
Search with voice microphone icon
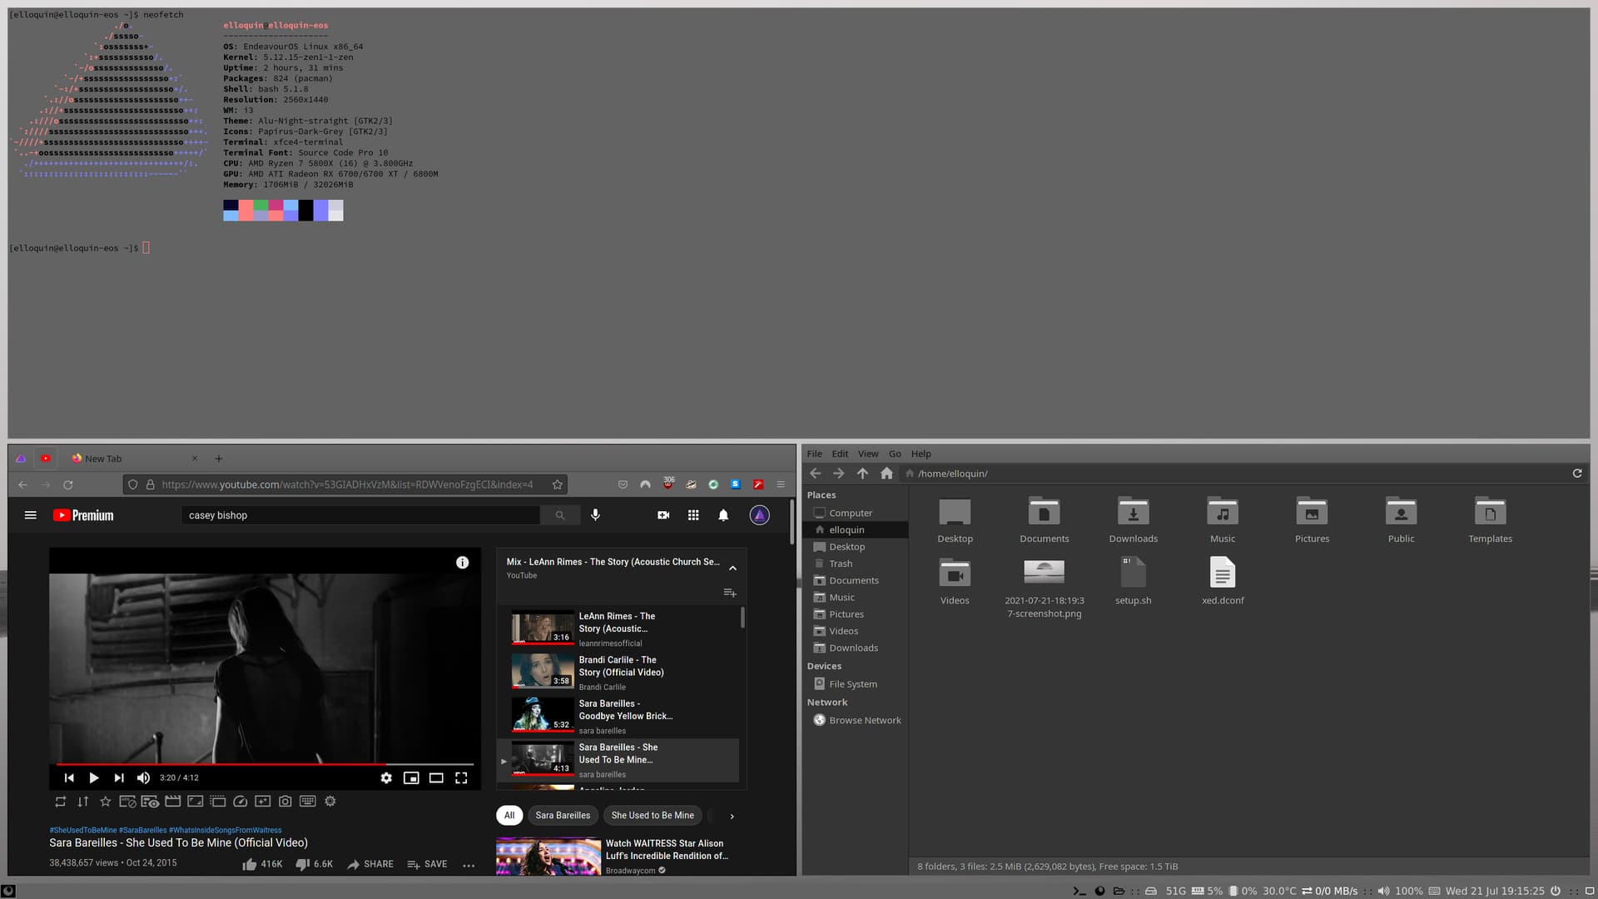[595, 515]
